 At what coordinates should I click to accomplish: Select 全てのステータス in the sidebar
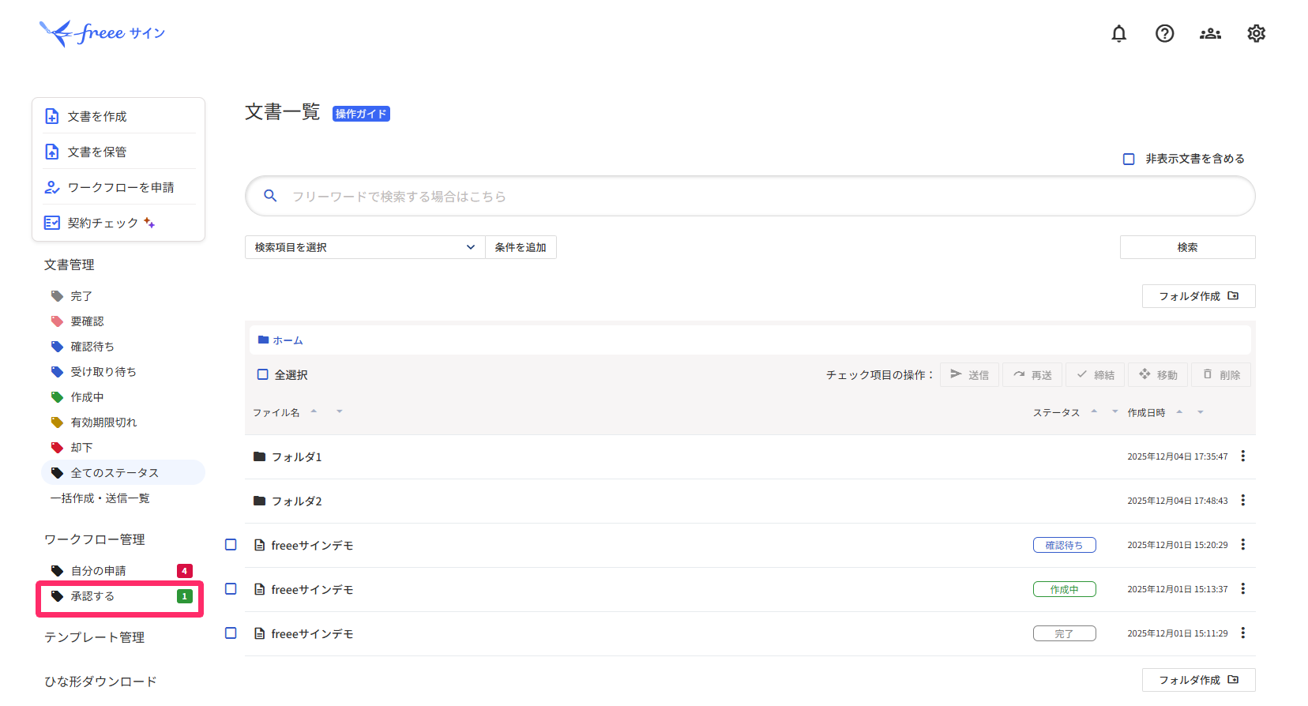tap(123, 473)
